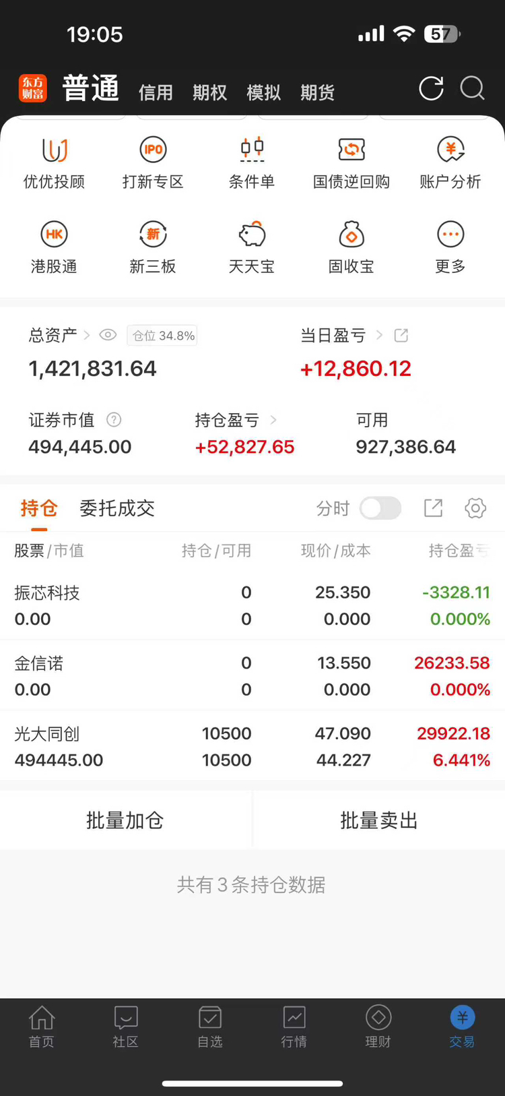505x1096 pixels.
Task: Click 19:05 clock in status bar
Action: coord(95,34)
